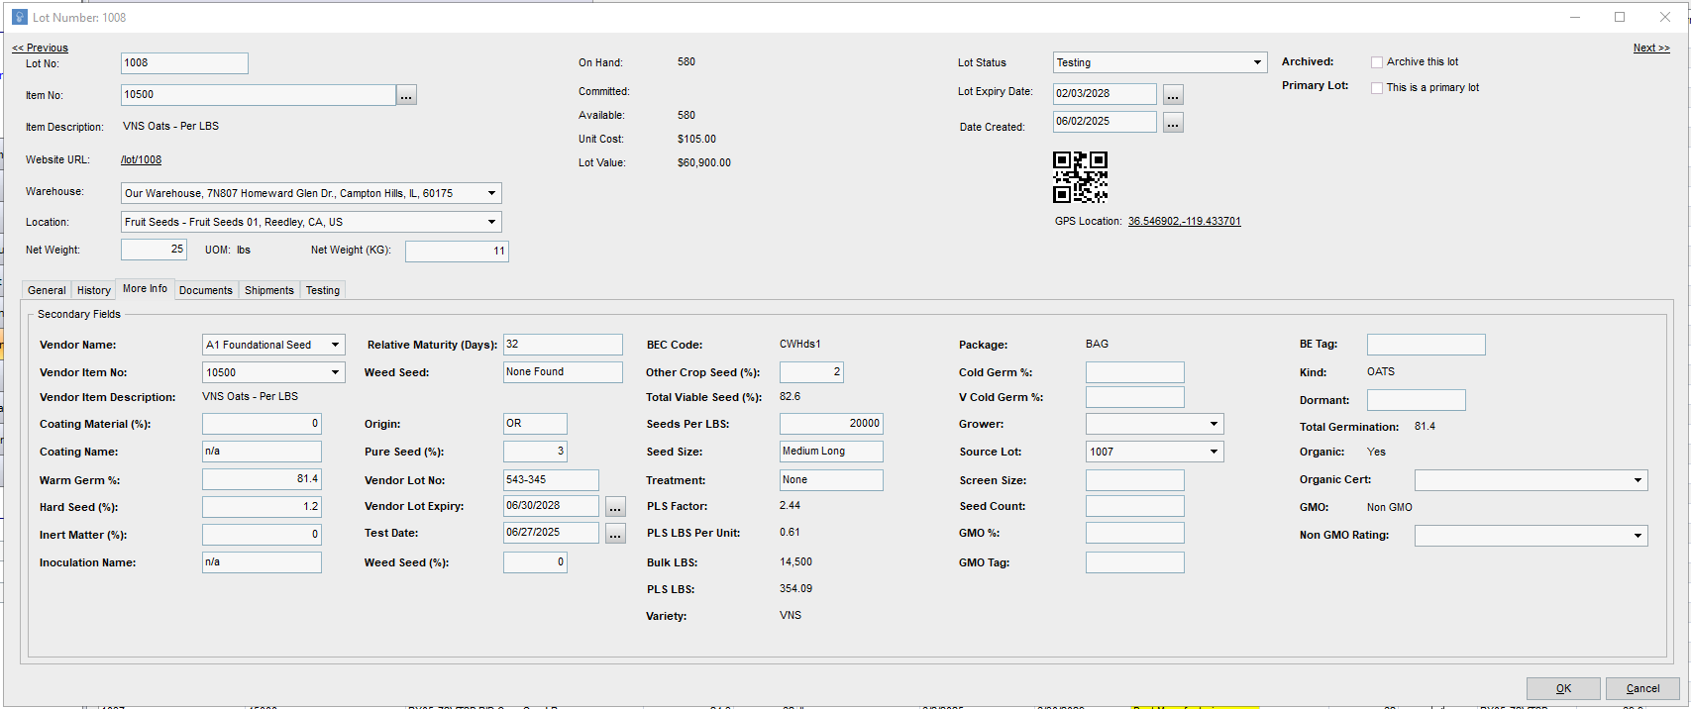1691x709 pixels.
Task: Open the Test Date picker button
Action: pyautogui.click(x=615, y=534)
